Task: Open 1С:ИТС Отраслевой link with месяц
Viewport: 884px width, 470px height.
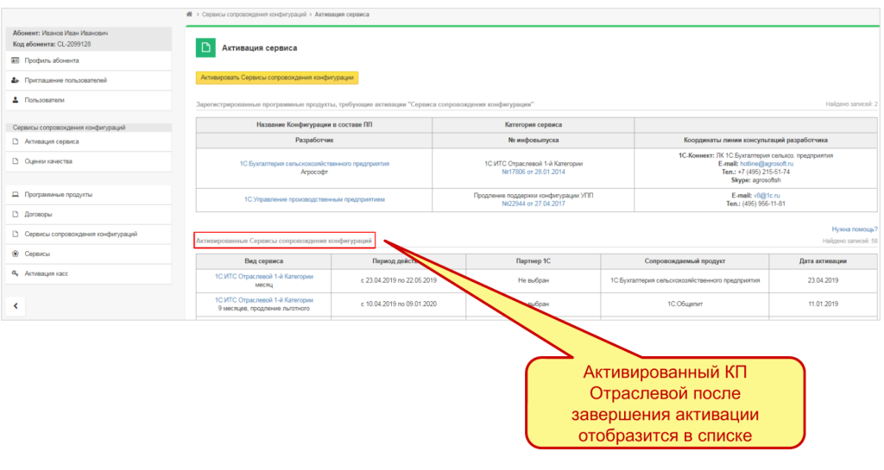Action: (x=263, y=276)
